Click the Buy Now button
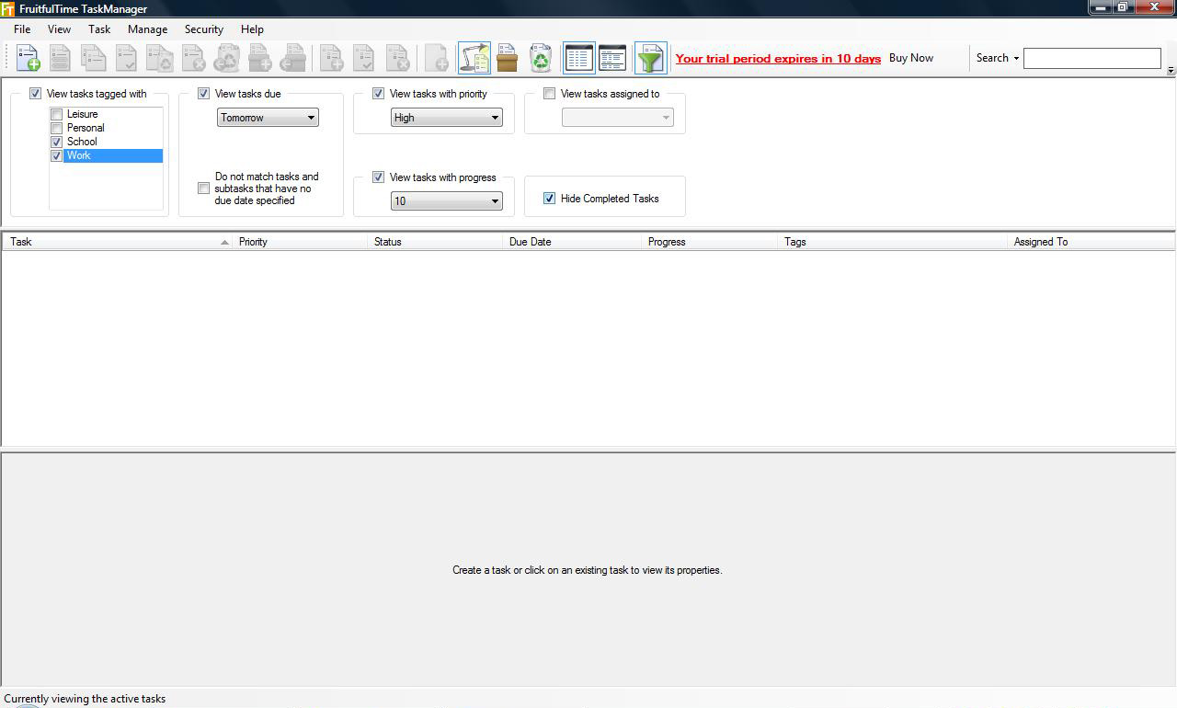 (911, 58)
